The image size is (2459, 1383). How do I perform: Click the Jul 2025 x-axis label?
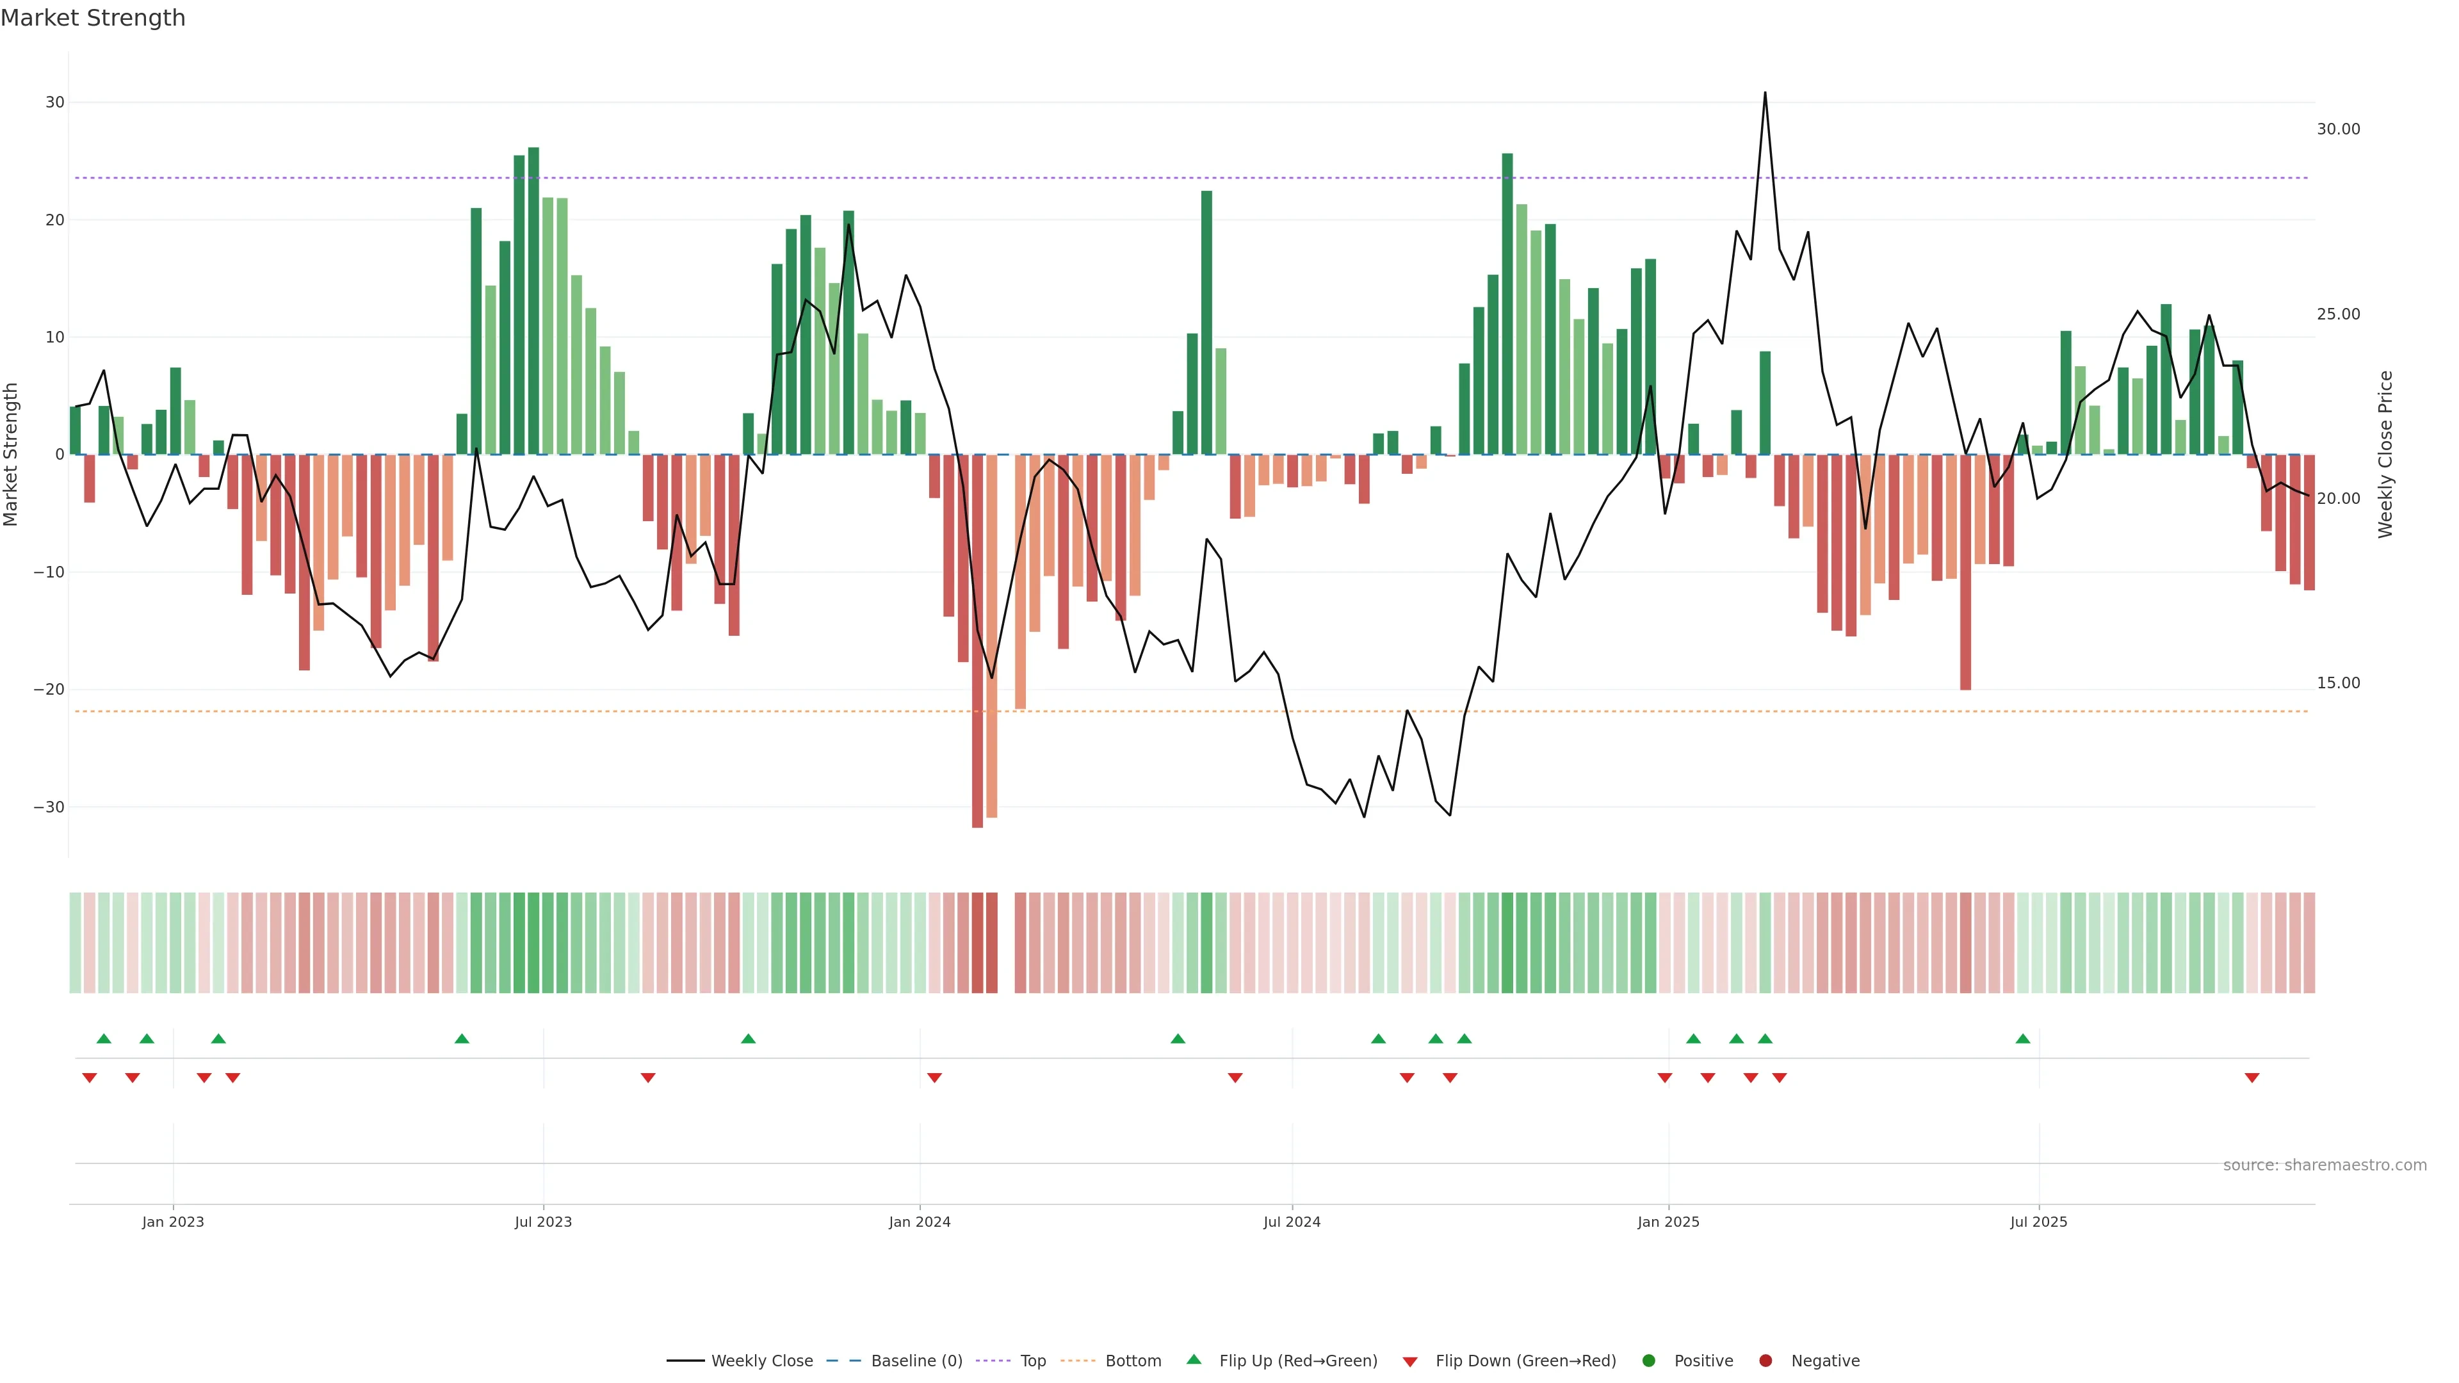pyautogui.click(x=2038, y=1222)
